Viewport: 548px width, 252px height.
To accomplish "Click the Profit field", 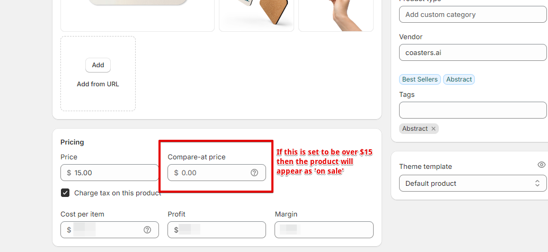I will tap(217, 230).
